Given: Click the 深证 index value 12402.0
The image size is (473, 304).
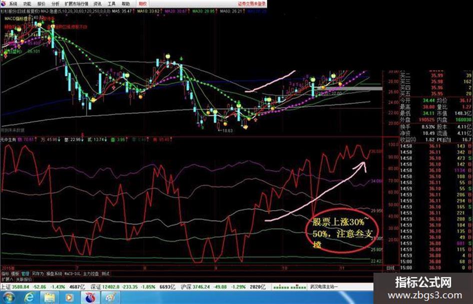Looking at the screenshot, I should 110,287.
